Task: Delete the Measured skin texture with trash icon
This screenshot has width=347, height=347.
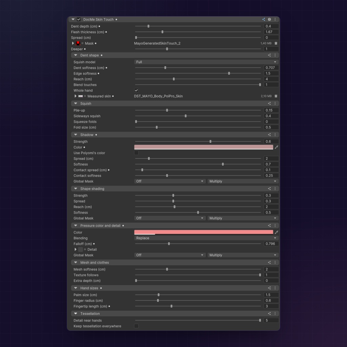Action: click(x=276, y=96)
